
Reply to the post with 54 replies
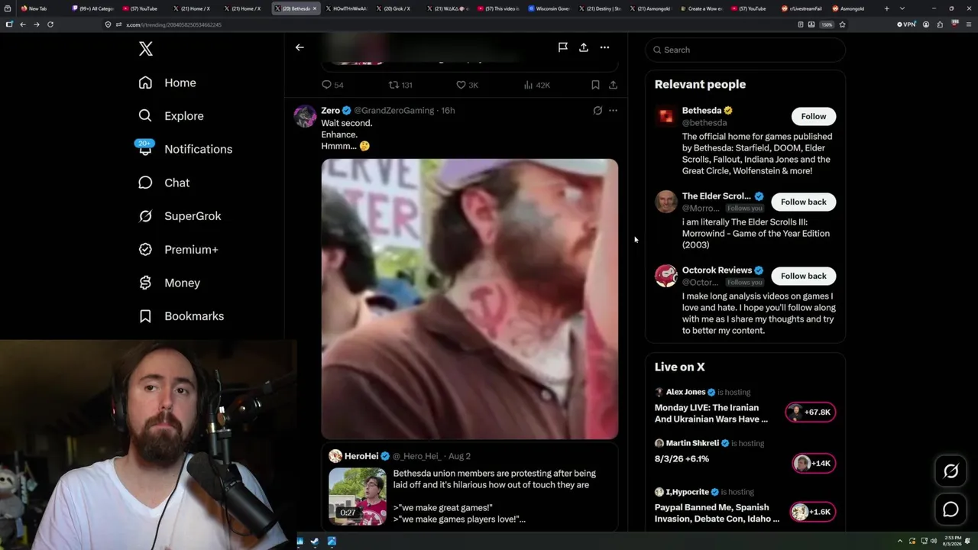pyautogui.click(x=332, y=85)
